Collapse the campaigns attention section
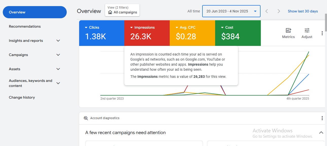The height and width of the screenshot is (146, 327). [321, 132]
